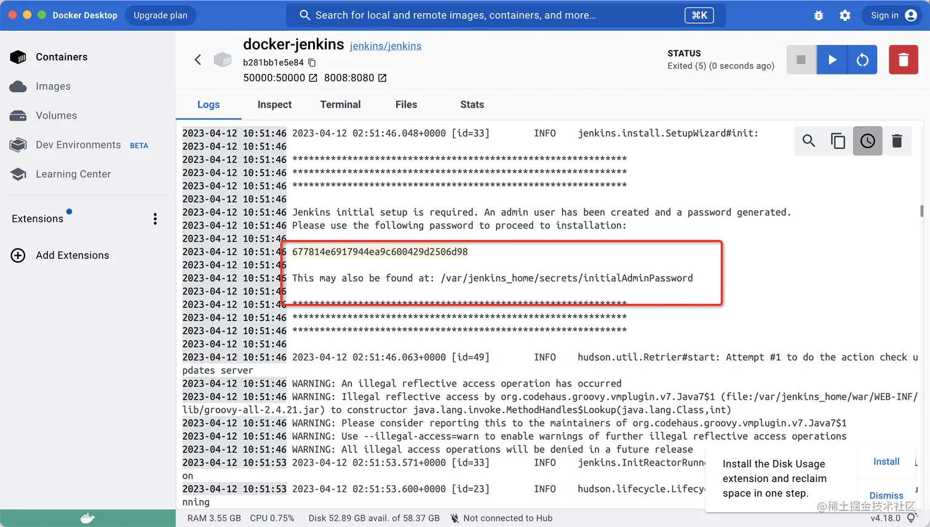The image size is (930, 527).
Task: Click the Extensions sidebar label
Action: pyautogui.click(x=38, y=219)
